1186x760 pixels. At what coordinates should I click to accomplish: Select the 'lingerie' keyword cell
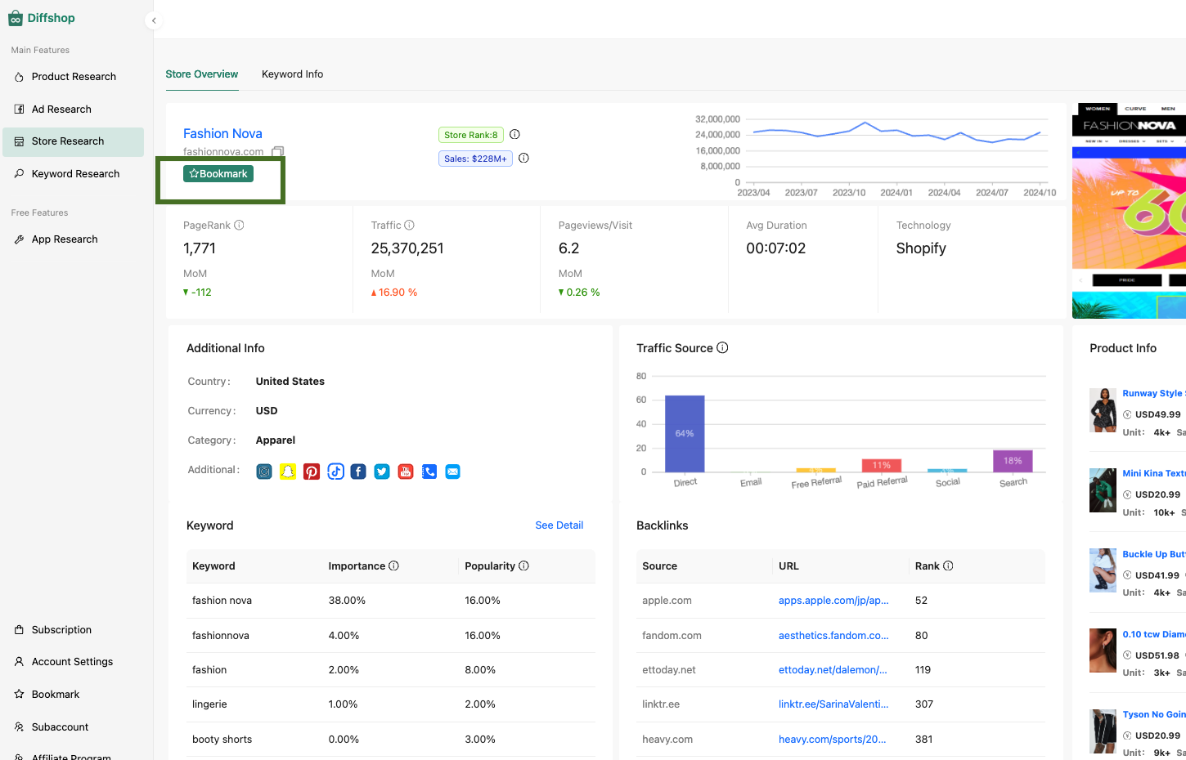209,704
